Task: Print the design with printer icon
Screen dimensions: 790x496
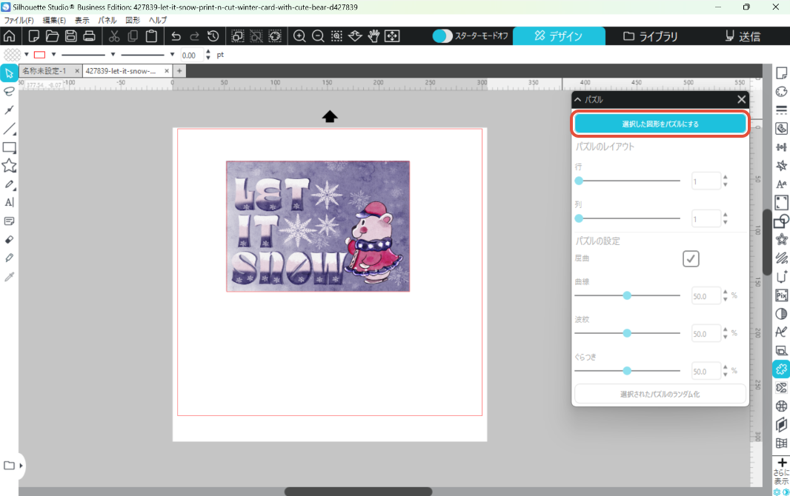Action: click(x=89, y=36)
